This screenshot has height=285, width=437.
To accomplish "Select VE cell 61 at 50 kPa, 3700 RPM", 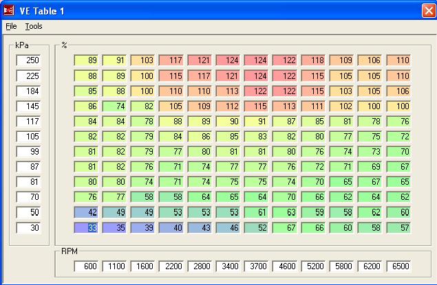I will pyautogui.click(x=257, y=212).
